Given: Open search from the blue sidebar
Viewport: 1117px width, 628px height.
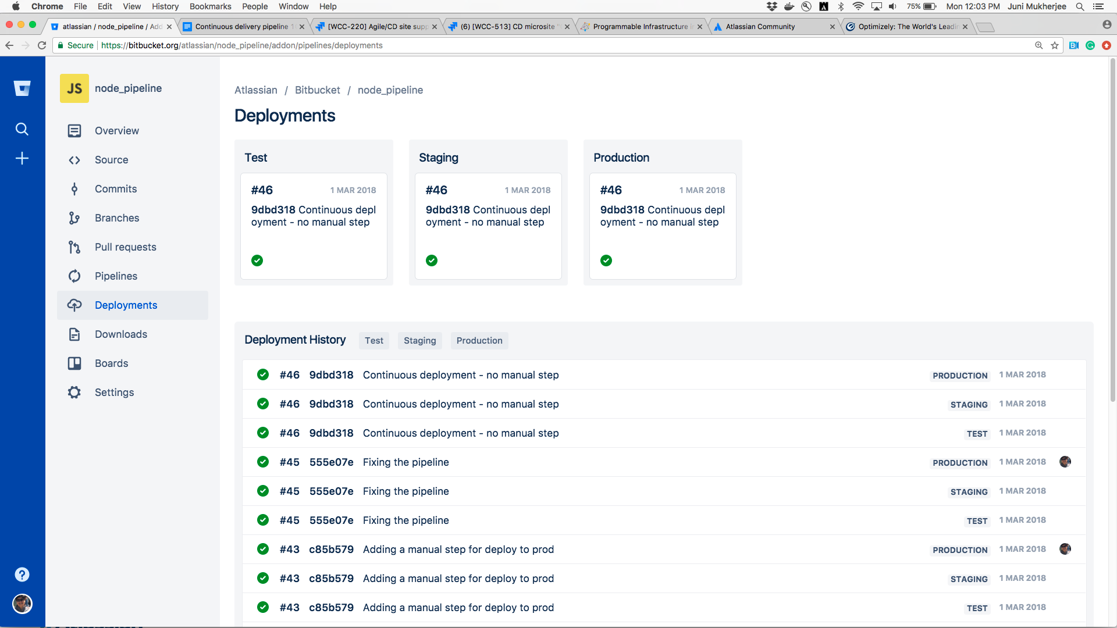Looking at the screenshot, I should (x=22, y=129).
